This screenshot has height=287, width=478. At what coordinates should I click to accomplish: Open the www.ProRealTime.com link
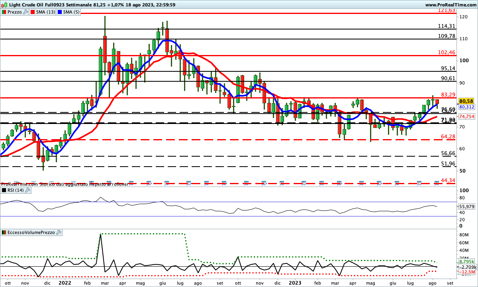451,5
